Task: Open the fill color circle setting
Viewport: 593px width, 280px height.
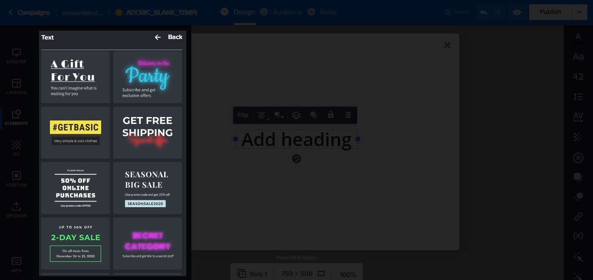Action: pyautogui.click(x=578, y=158)
